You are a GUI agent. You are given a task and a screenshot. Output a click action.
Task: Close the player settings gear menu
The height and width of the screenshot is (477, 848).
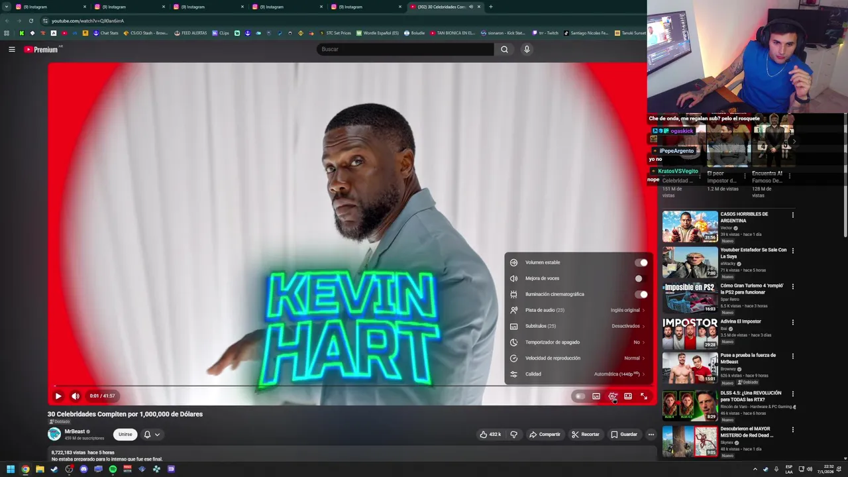(x=613, y=396)
